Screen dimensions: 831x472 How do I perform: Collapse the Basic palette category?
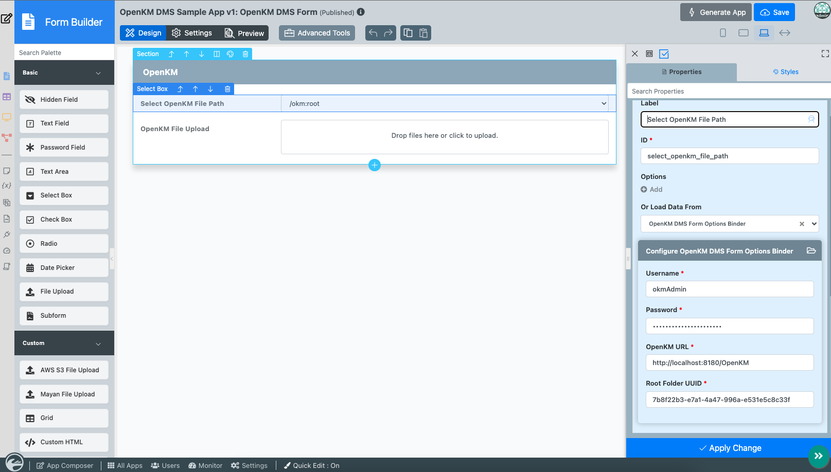click(98, 73)
